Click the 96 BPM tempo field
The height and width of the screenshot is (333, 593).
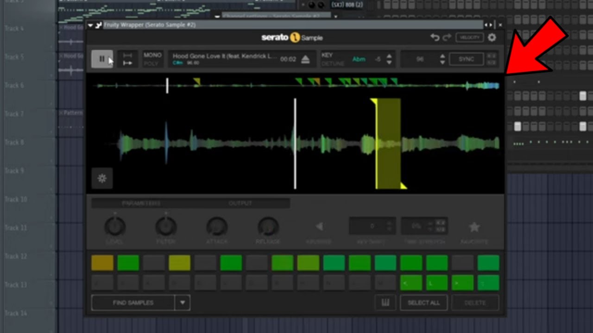tap(420, 59)
